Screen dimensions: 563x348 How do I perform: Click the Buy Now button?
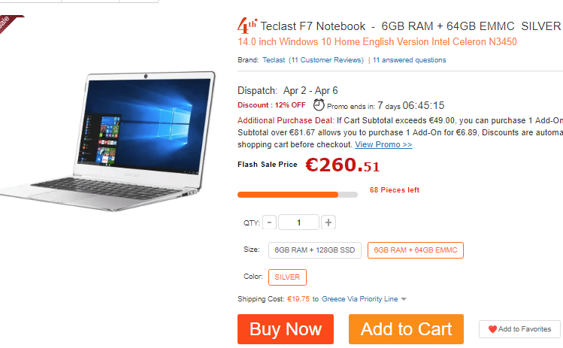click(x=286, y=329)
